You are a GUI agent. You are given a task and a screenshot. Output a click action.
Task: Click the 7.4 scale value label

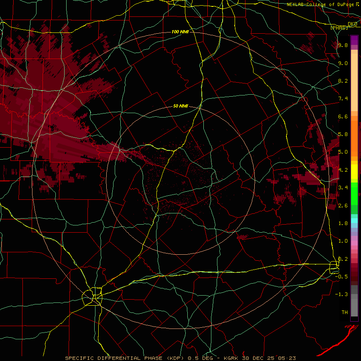tap(343, 99)
